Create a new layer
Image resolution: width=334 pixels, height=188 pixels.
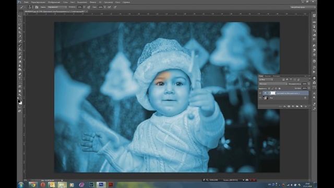pos(302,107)
